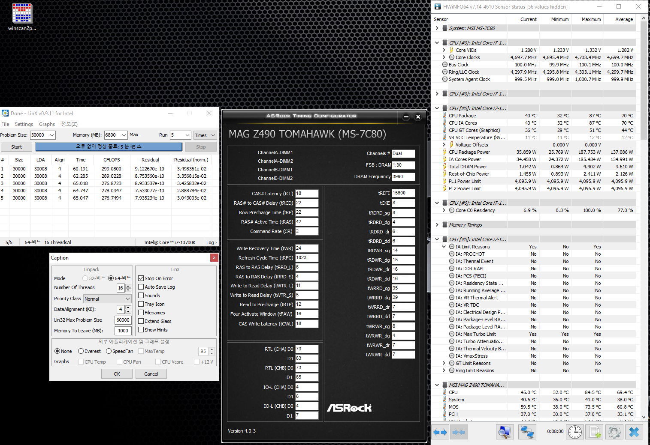This screenshot has height=445, width=650.
Task: Click the thermometer icon beside CPU GT Cores (Graphics)
Action: 445,130
